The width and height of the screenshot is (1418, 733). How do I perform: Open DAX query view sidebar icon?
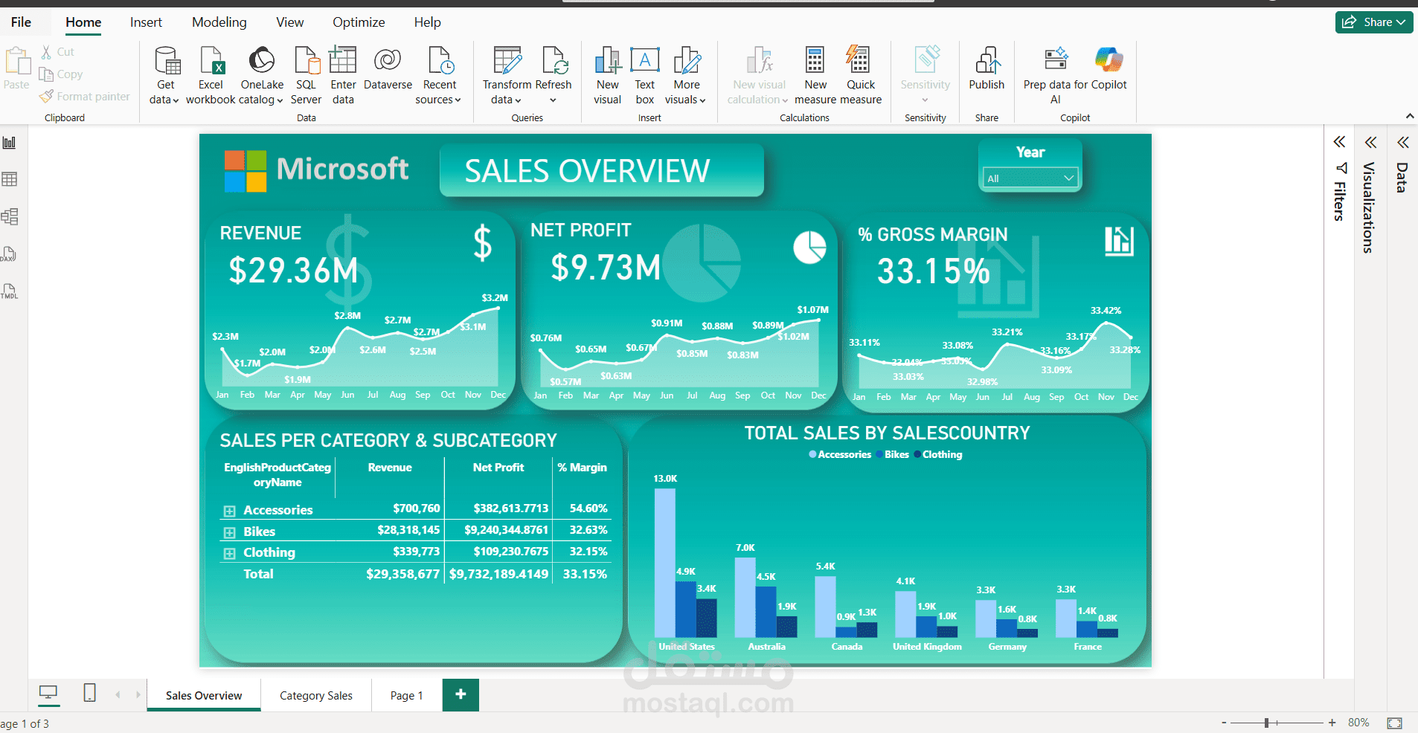(x=9, y=254)
